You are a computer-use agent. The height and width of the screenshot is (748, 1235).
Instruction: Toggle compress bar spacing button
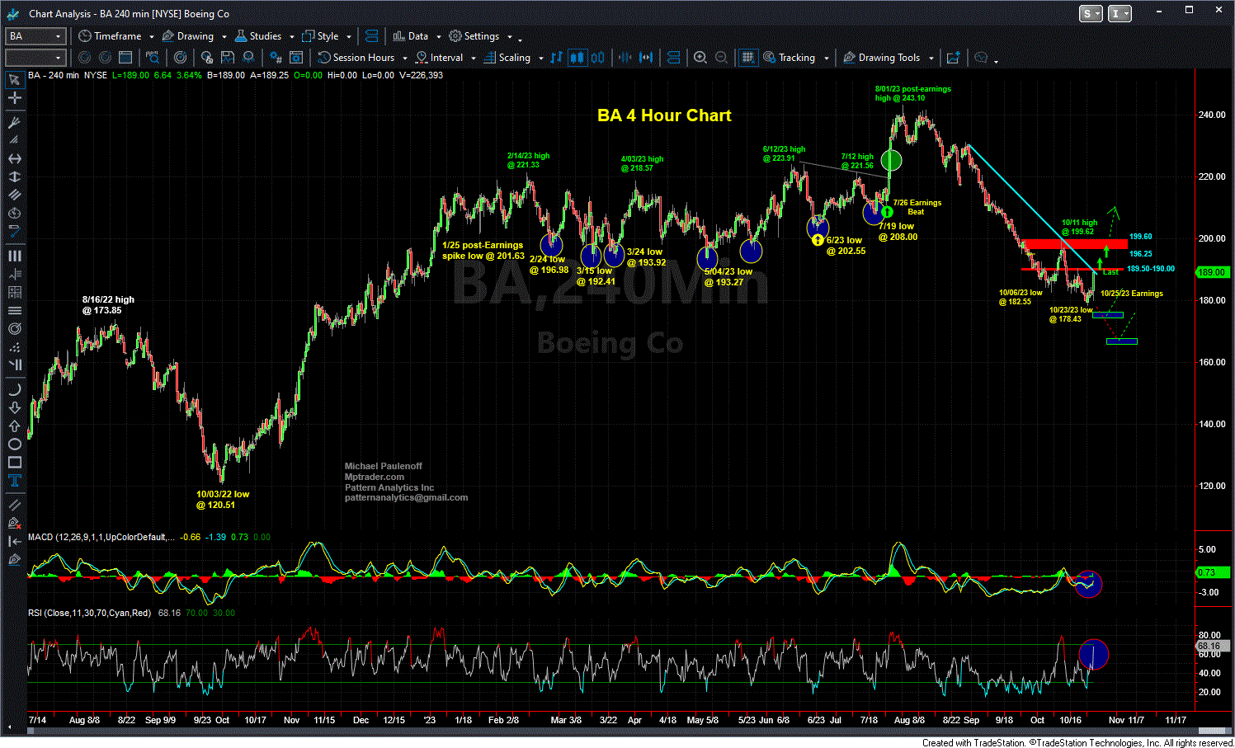(x=625, y=58)
